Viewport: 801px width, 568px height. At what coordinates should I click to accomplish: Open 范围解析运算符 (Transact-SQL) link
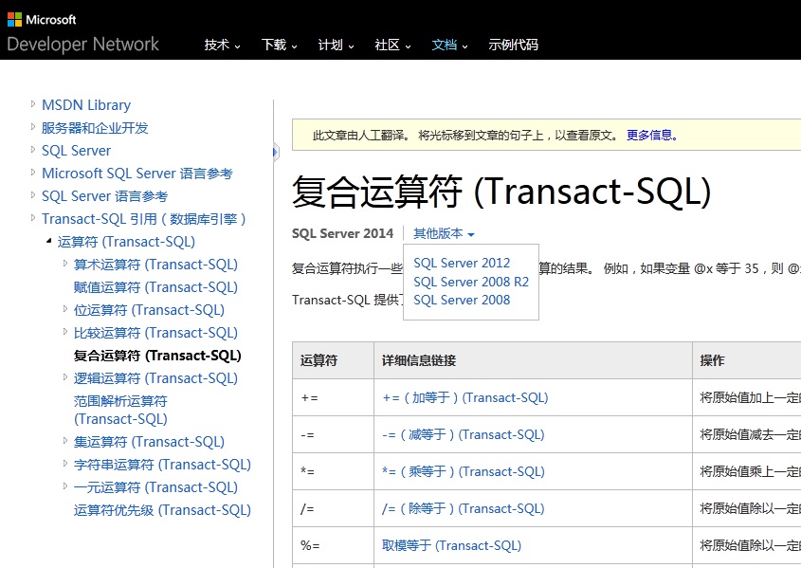click(x=120, y=411)
